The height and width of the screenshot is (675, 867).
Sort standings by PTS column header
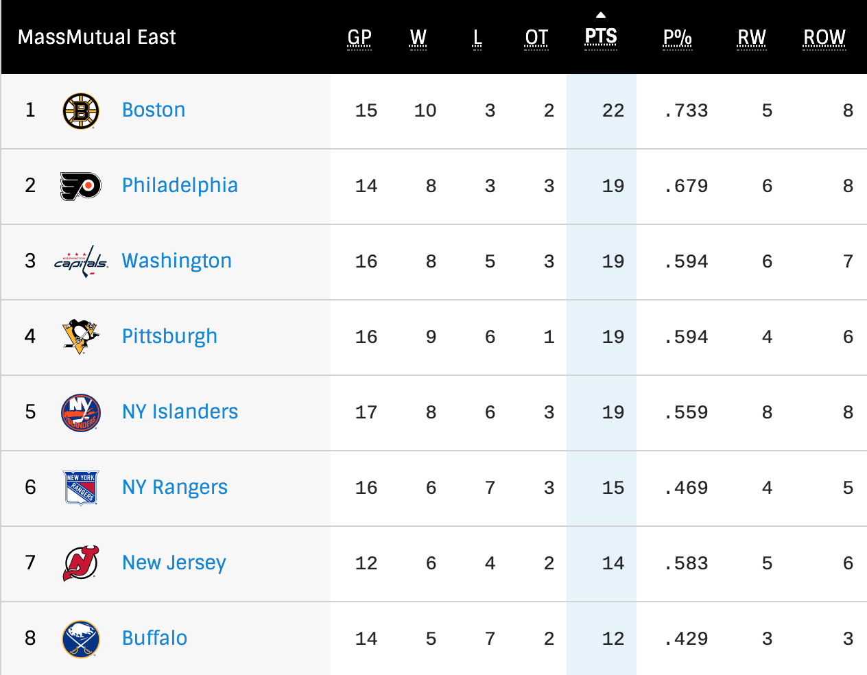[x=601, y=37]
